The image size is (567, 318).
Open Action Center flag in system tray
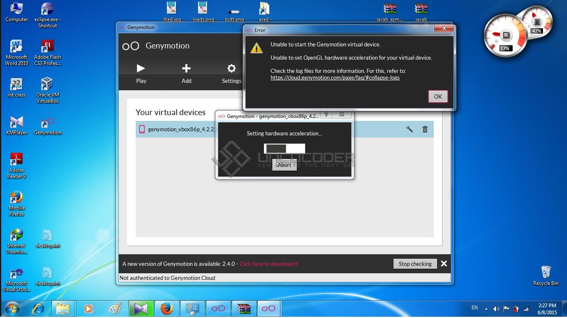(506, 309)
